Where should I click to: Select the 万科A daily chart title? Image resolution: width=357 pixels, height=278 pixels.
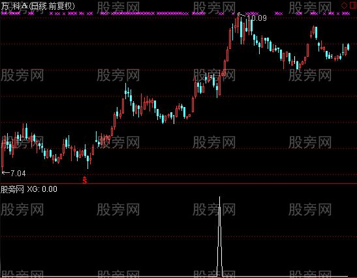(x=38, y=6)
